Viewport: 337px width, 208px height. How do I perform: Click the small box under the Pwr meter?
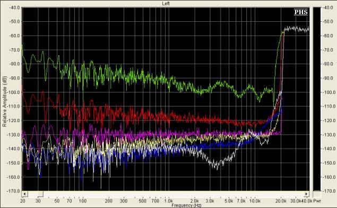point(317,194)
